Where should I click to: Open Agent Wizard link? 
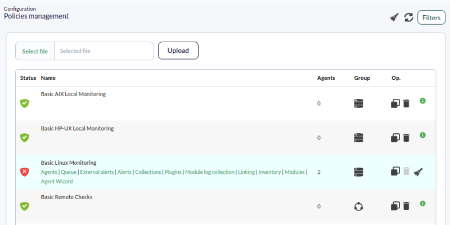[57, 181]
